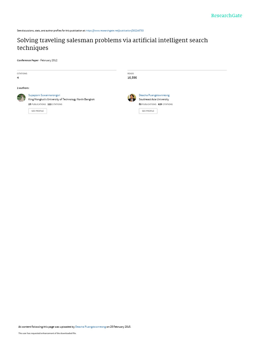Screen dimensions: 255x341
Task: Click the 122 Citations stat
Action: 55,104
